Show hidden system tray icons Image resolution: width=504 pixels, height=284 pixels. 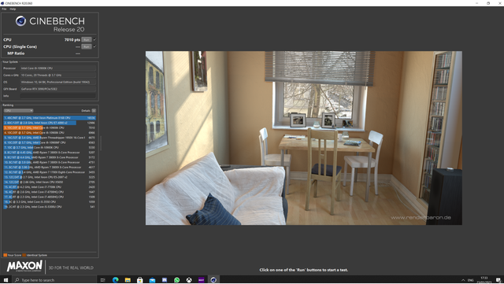(463, 280)
